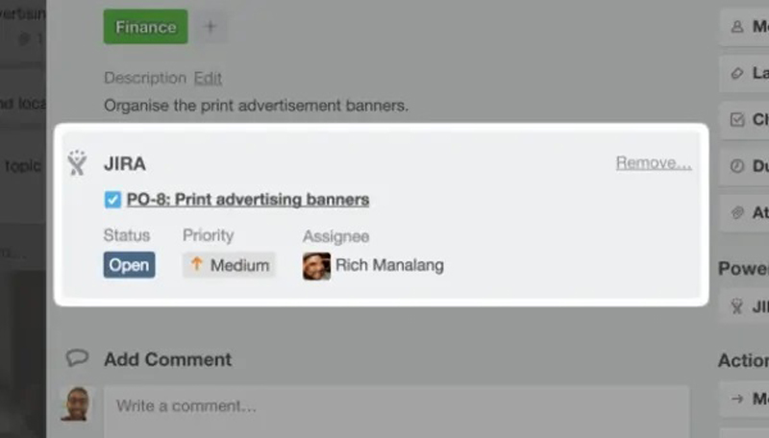Click the speech bubble icon beside Add Comment
This screenshot has width=769, height=438.
tap(77, 358)
